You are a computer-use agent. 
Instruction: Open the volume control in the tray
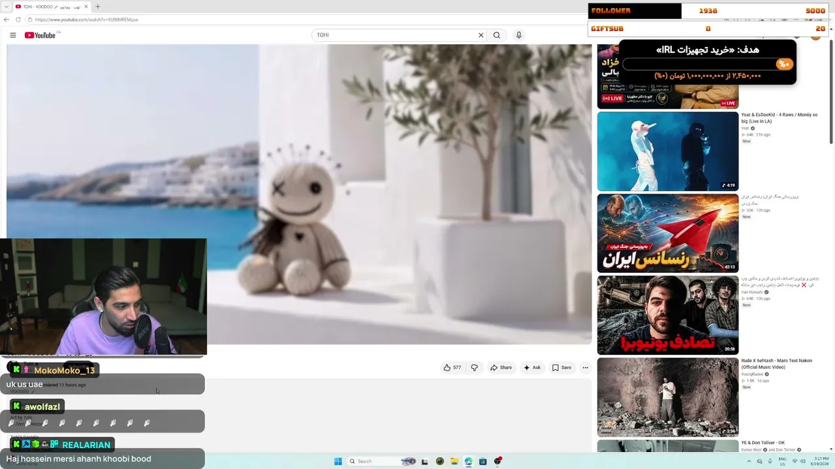[x=803, y=461]
